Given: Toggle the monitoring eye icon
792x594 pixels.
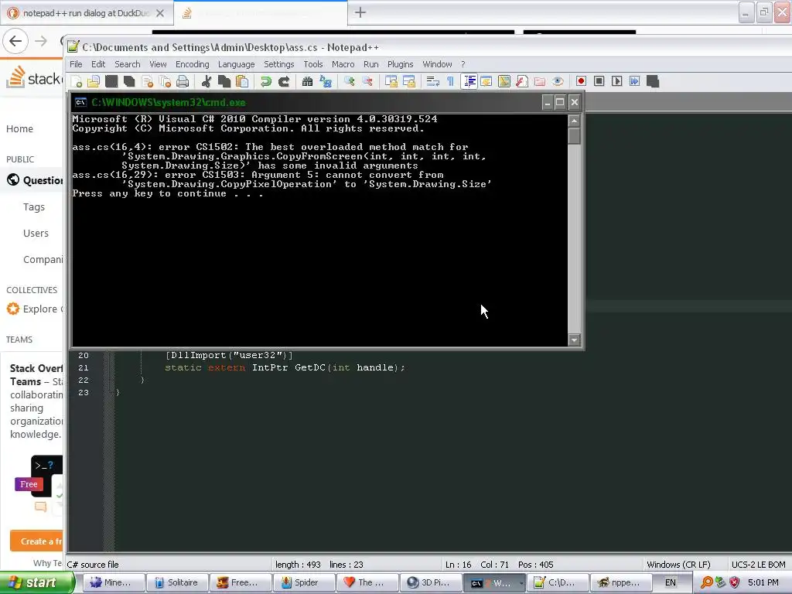Looking at the screenshot, I should click(558, 81).
